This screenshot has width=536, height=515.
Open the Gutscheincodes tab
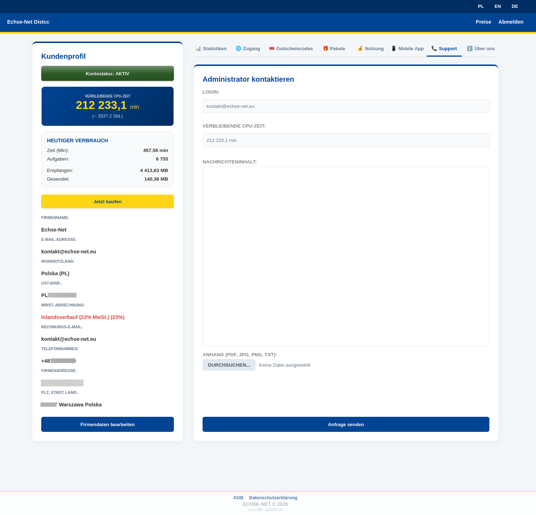tap(291, 49)
